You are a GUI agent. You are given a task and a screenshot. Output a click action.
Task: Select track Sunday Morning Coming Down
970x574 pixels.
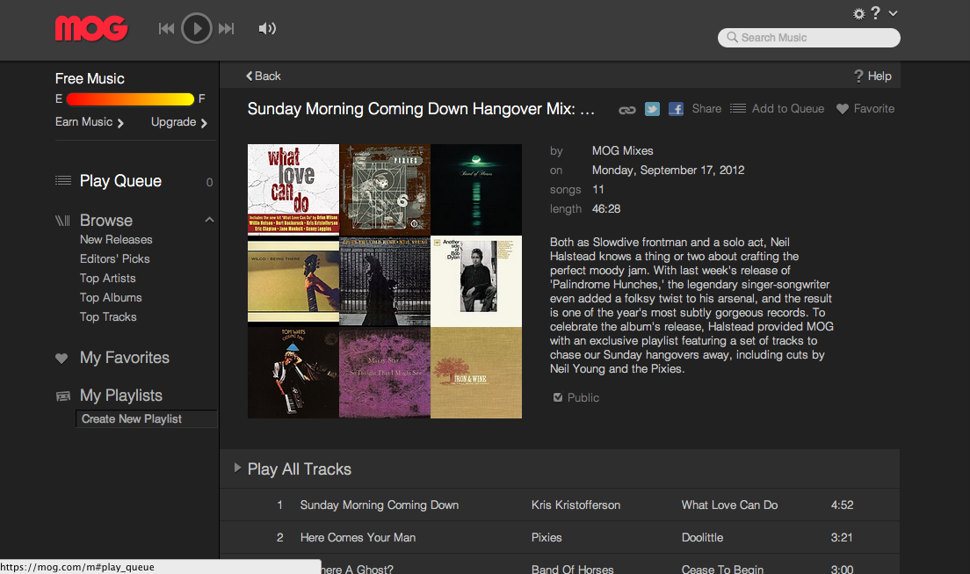click(x=380, y=505)
